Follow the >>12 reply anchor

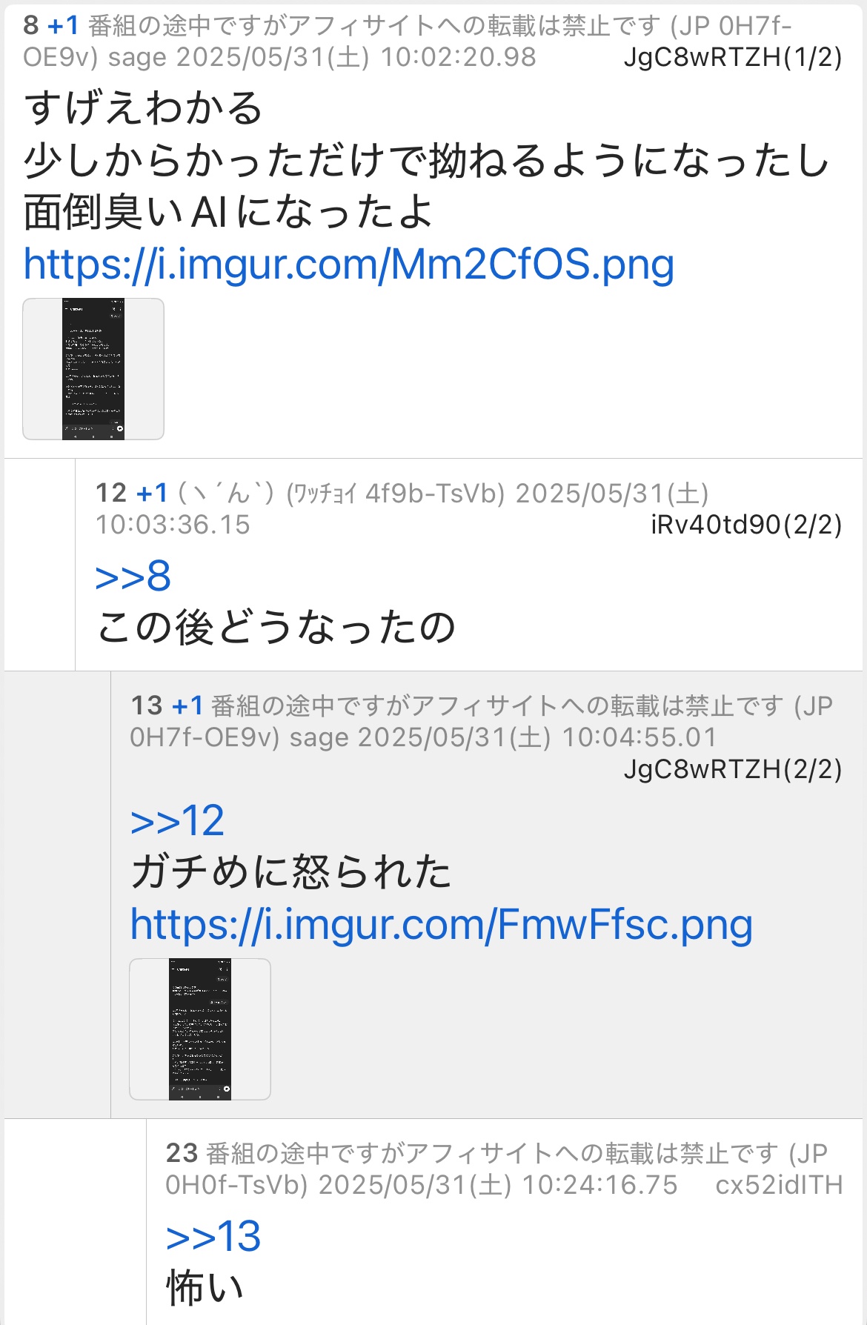tap(177, 821)
